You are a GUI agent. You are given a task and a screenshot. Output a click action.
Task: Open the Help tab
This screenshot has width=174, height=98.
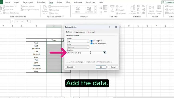coord(101,2)
